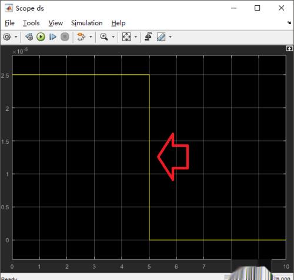Expand the Measurements dropdown arrow

pyautogui.click(x=171, y=37)
